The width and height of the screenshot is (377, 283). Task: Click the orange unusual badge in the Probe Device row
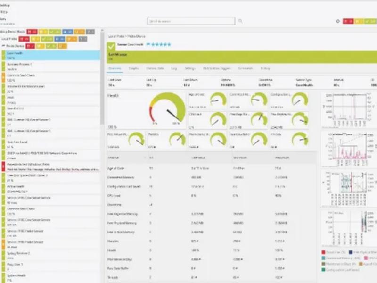62,46
